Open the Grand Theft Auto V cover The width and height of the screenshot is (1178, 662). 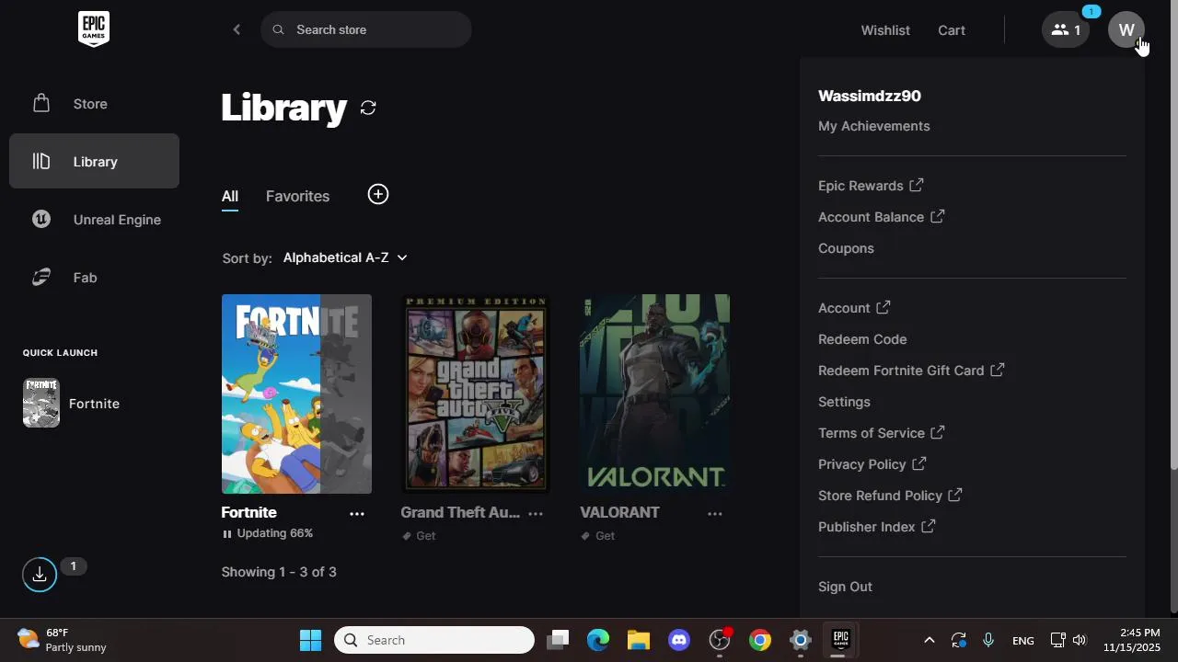(476, 394)
